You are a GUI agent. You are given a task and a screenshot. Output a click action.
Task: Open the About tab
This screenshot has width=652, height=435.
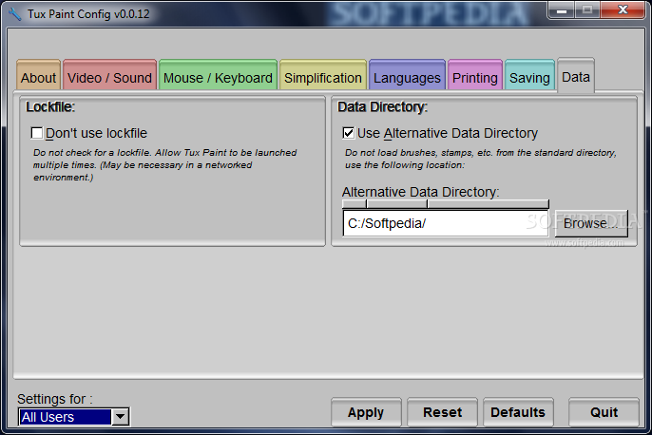39,75
